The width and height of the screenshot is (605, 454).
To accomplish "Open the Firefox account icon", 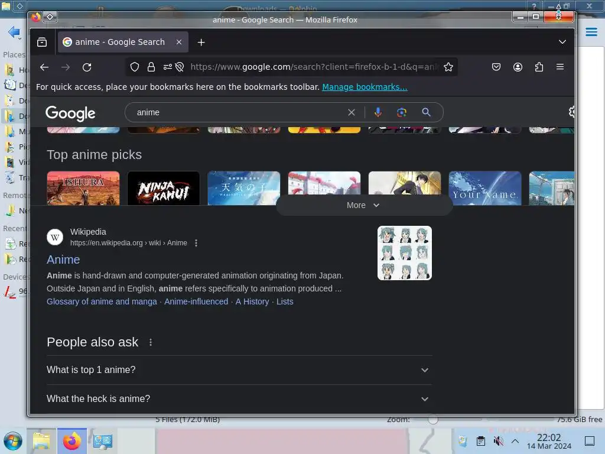I will 518,67.
